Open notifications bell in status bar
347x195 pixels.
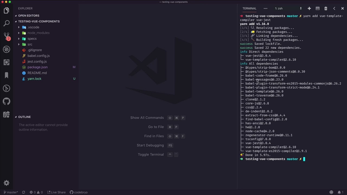click(x=340, y=192)
